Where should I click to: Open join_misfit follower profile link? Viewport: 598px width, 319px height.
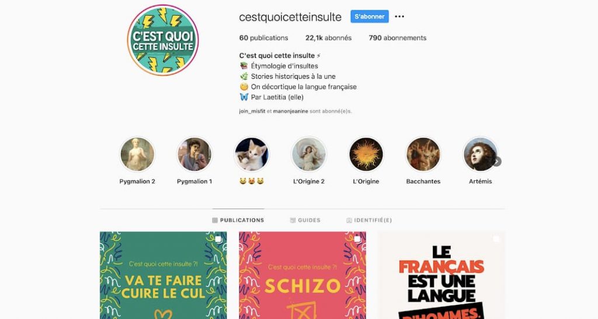(252, 111)
